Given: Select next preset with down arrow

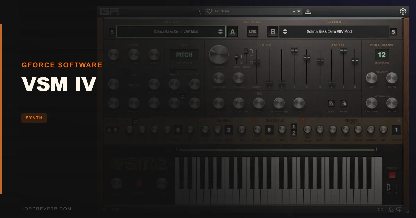Looking at the screenshot, I should (x=299, y=11).
